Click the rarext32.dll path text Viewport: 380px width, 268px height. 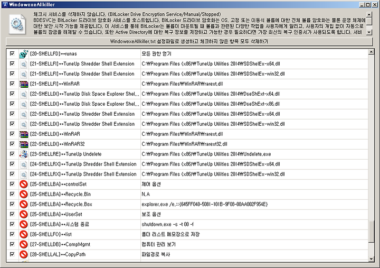184,144
